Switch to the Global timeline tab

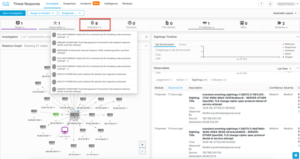[x=182, y=45]
